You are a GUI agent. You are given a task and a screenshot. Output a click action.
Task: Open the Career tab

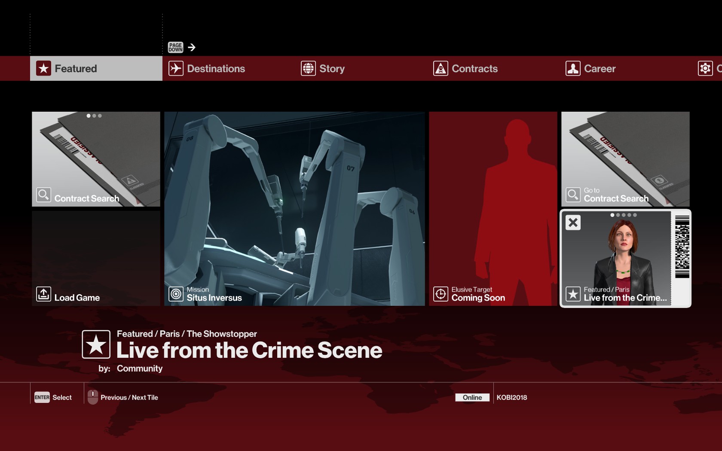click(x=626, y=68)
